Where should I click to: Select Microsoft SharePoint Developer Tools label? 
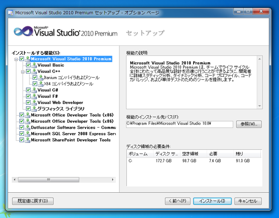[71, 140]
